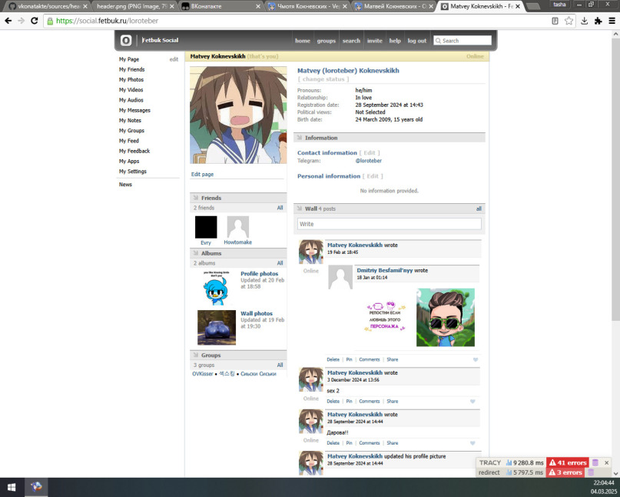Image resolution: width=620 pixels, height=497 pixels.
Task: Show All friends
Action: point(280,208)
